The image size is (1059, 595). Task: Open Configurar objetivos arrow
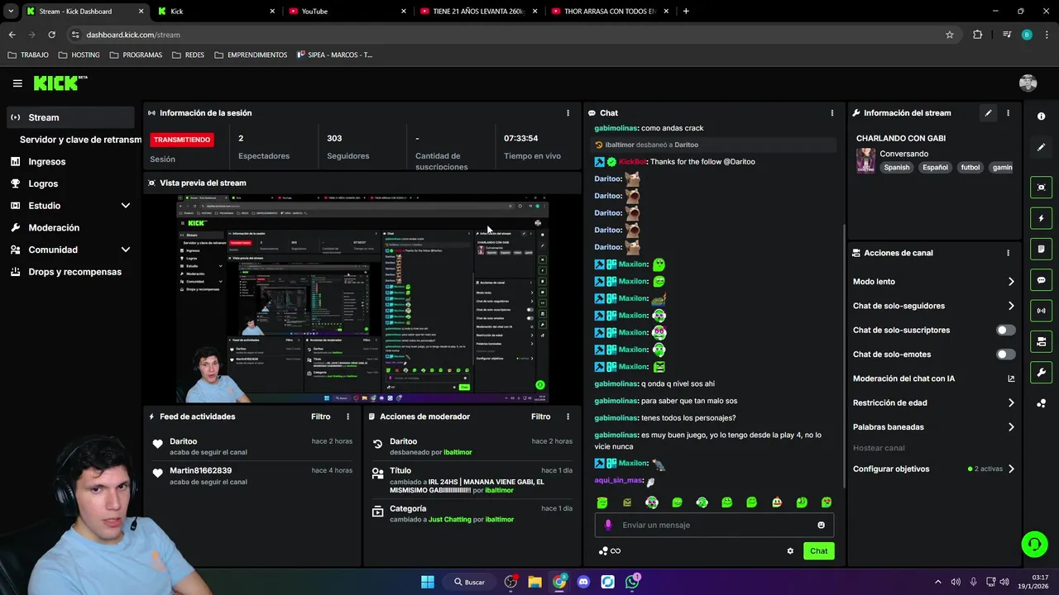coord(1010,469)
